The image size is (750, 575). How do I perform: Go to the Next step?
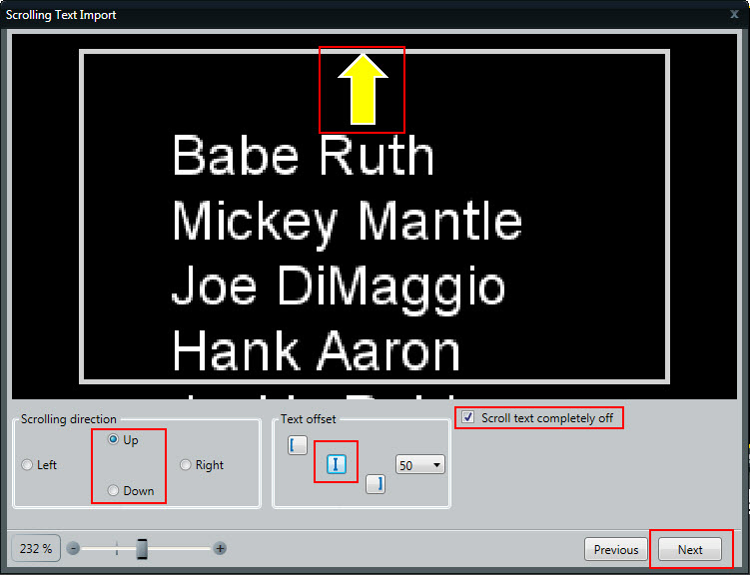point(690,550)
